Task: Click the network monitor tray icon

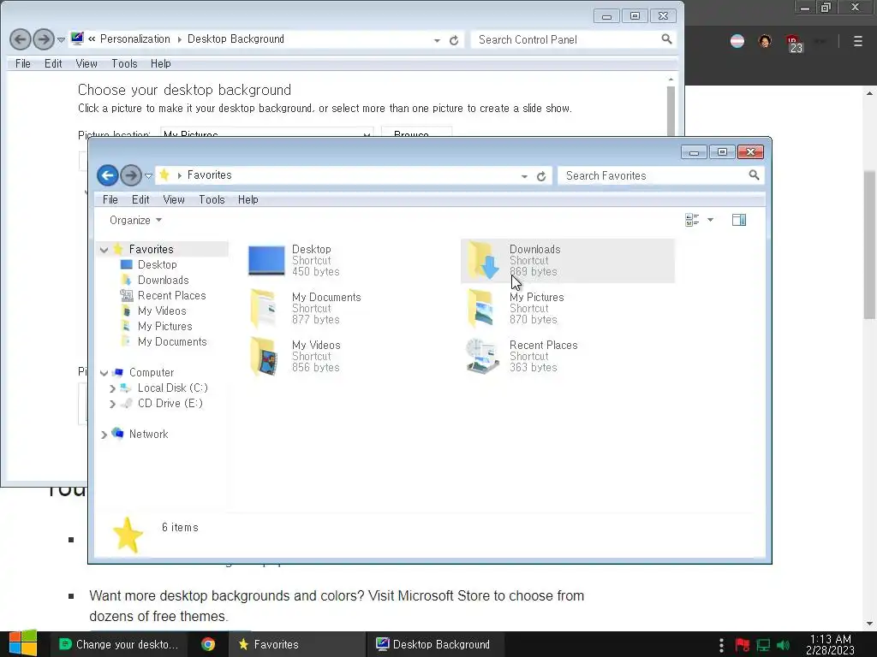Action: tap(763, 645)
